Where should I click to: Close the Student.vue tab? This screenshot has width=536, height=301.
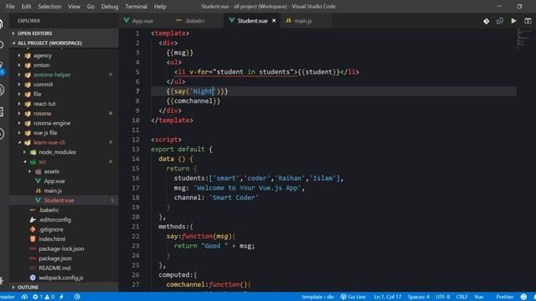274,21
